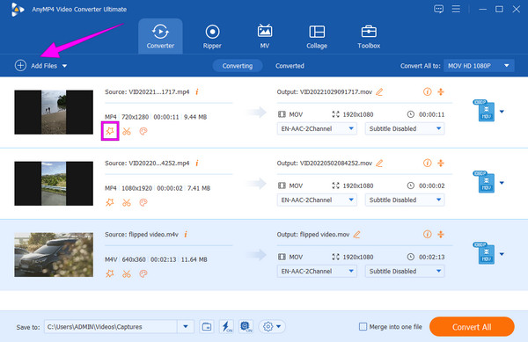Click compress icon for VID20220502084252.mov
The height and width of the screenshot is (342, 528).
tap(441, 163)
